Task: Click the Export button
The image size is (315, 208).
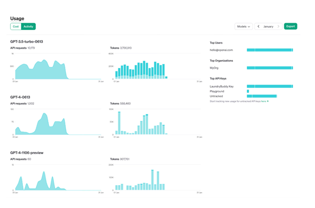Action: point(291,26)
